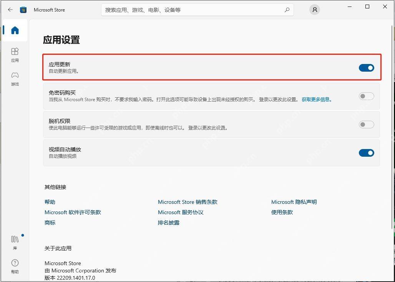Go back with the arrow icon
Screen dimensions: 395x282
(10, 10)
